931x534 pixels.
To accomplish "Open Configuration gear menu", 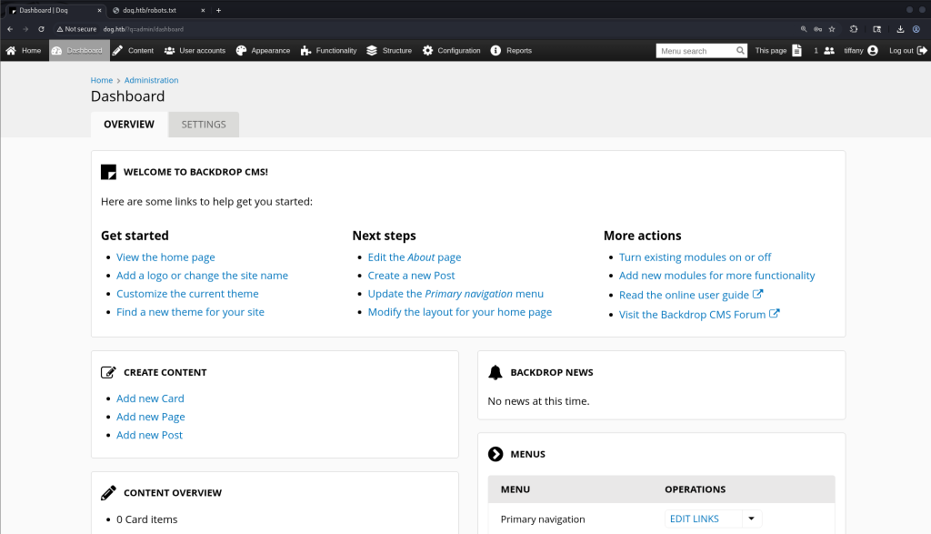I will coord(427,51).
